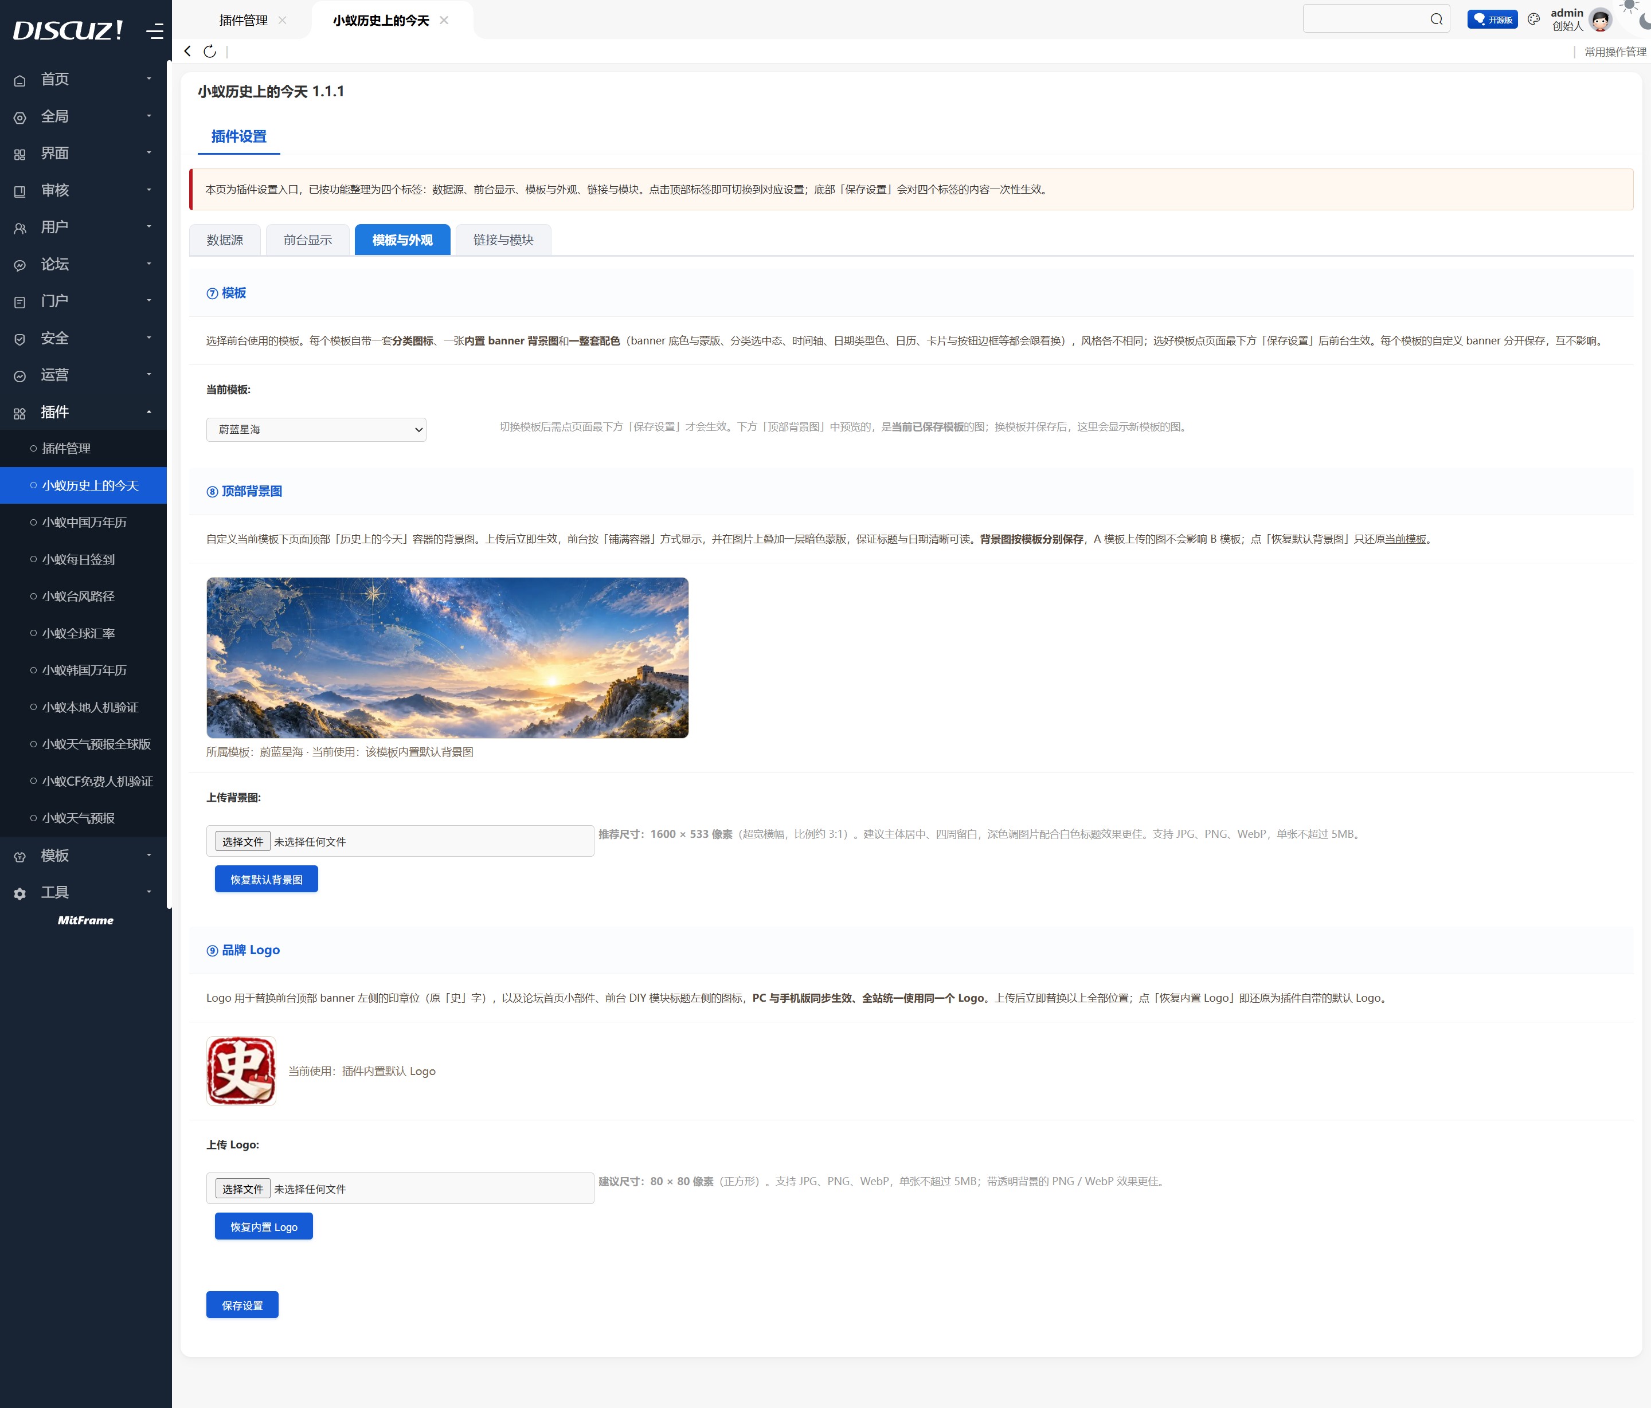This screenshot has height=1408, width=1651.
Task: Click the search magnifier icon
Action: 1436,19
